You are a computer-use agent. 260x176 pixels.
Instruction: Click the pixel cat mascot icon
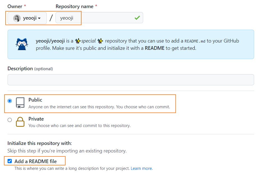[x=22, y=44]
